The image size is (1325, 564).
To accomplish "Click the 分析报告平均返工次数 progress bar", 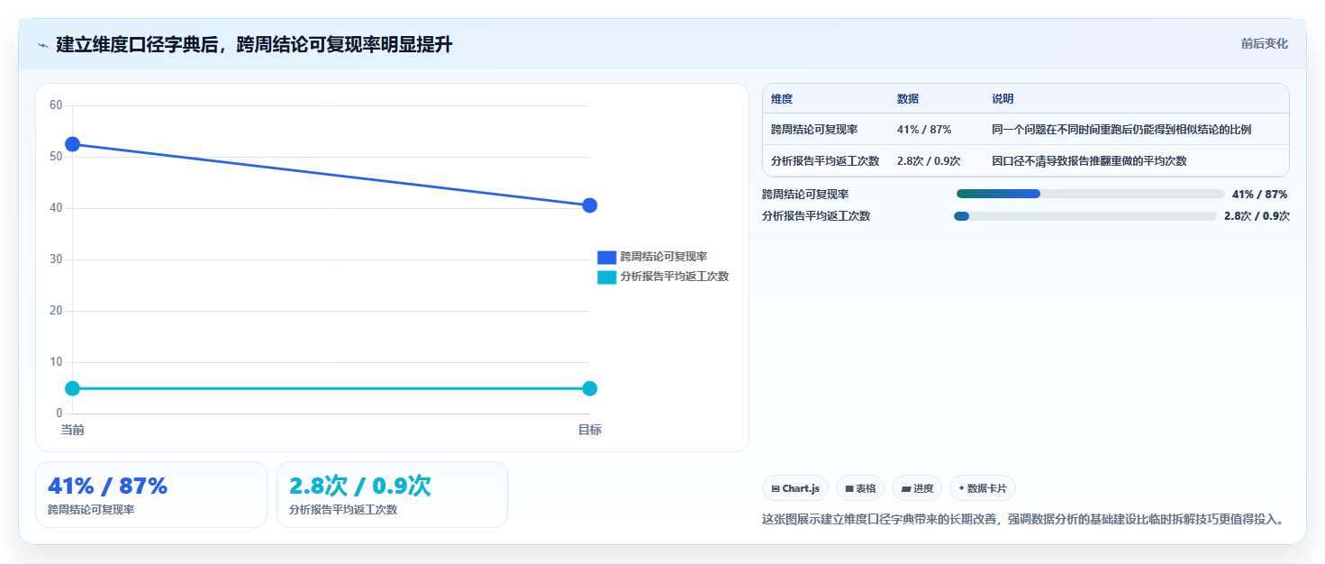I will tap(1085, 215).
